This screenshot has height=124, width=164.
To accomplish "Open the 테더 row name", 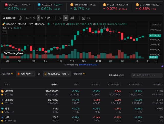I will [x=7, y=109].
